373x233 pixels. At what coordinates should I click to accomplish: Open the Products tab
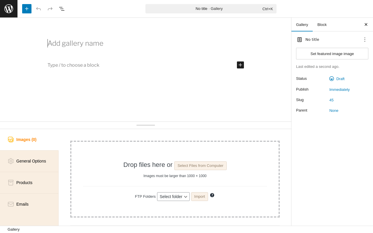[29, 183]
